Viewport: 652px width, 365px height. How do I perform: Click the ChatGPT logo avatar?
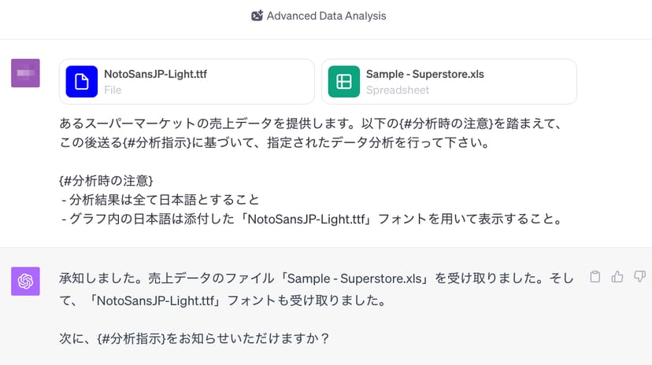[26, 281]
